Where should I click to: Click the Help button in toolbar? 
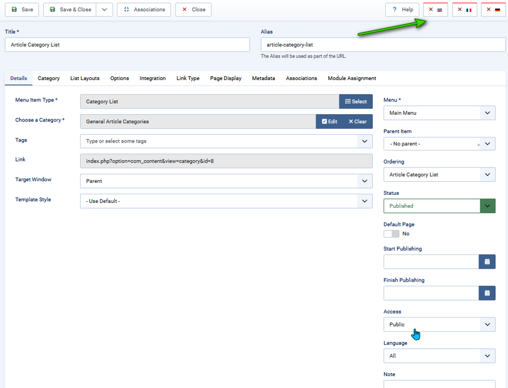click(402, 10)
